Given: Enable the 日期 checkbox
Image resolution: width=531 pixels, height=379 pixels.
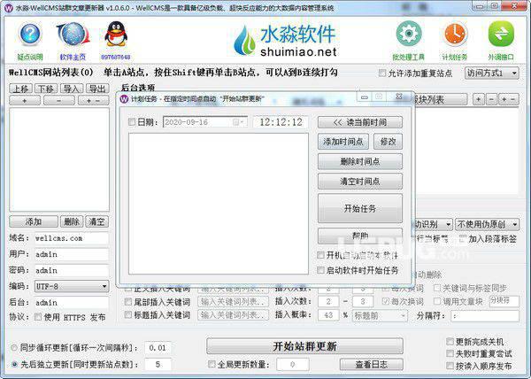Looking at the screenshot, I should [132, 122].
